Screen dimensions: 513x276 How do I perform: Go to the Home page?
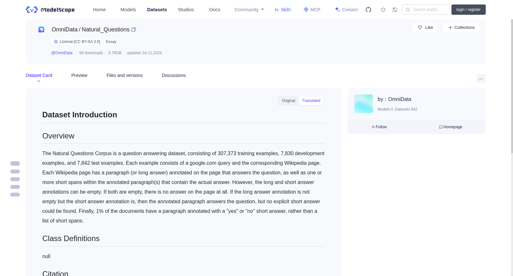99,10
